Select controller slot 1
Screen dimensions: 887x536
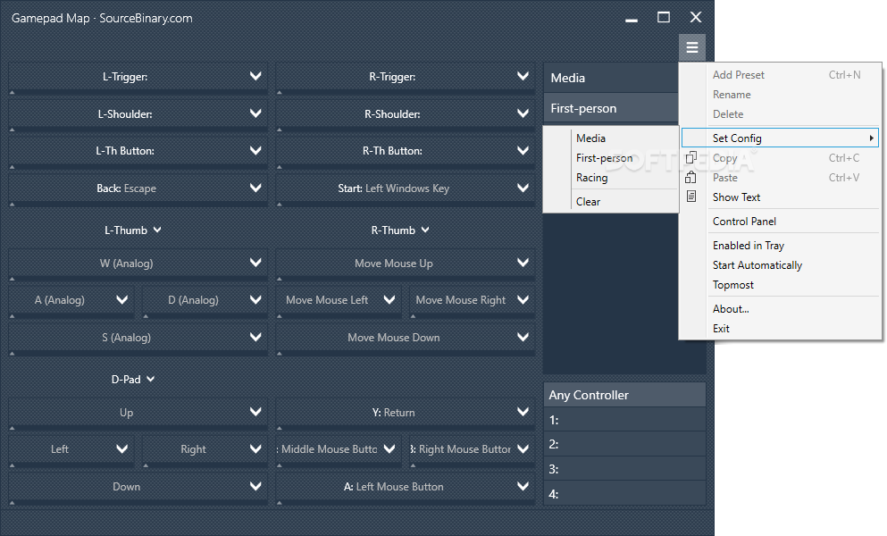pyautogui.click(x=624, y=419)
